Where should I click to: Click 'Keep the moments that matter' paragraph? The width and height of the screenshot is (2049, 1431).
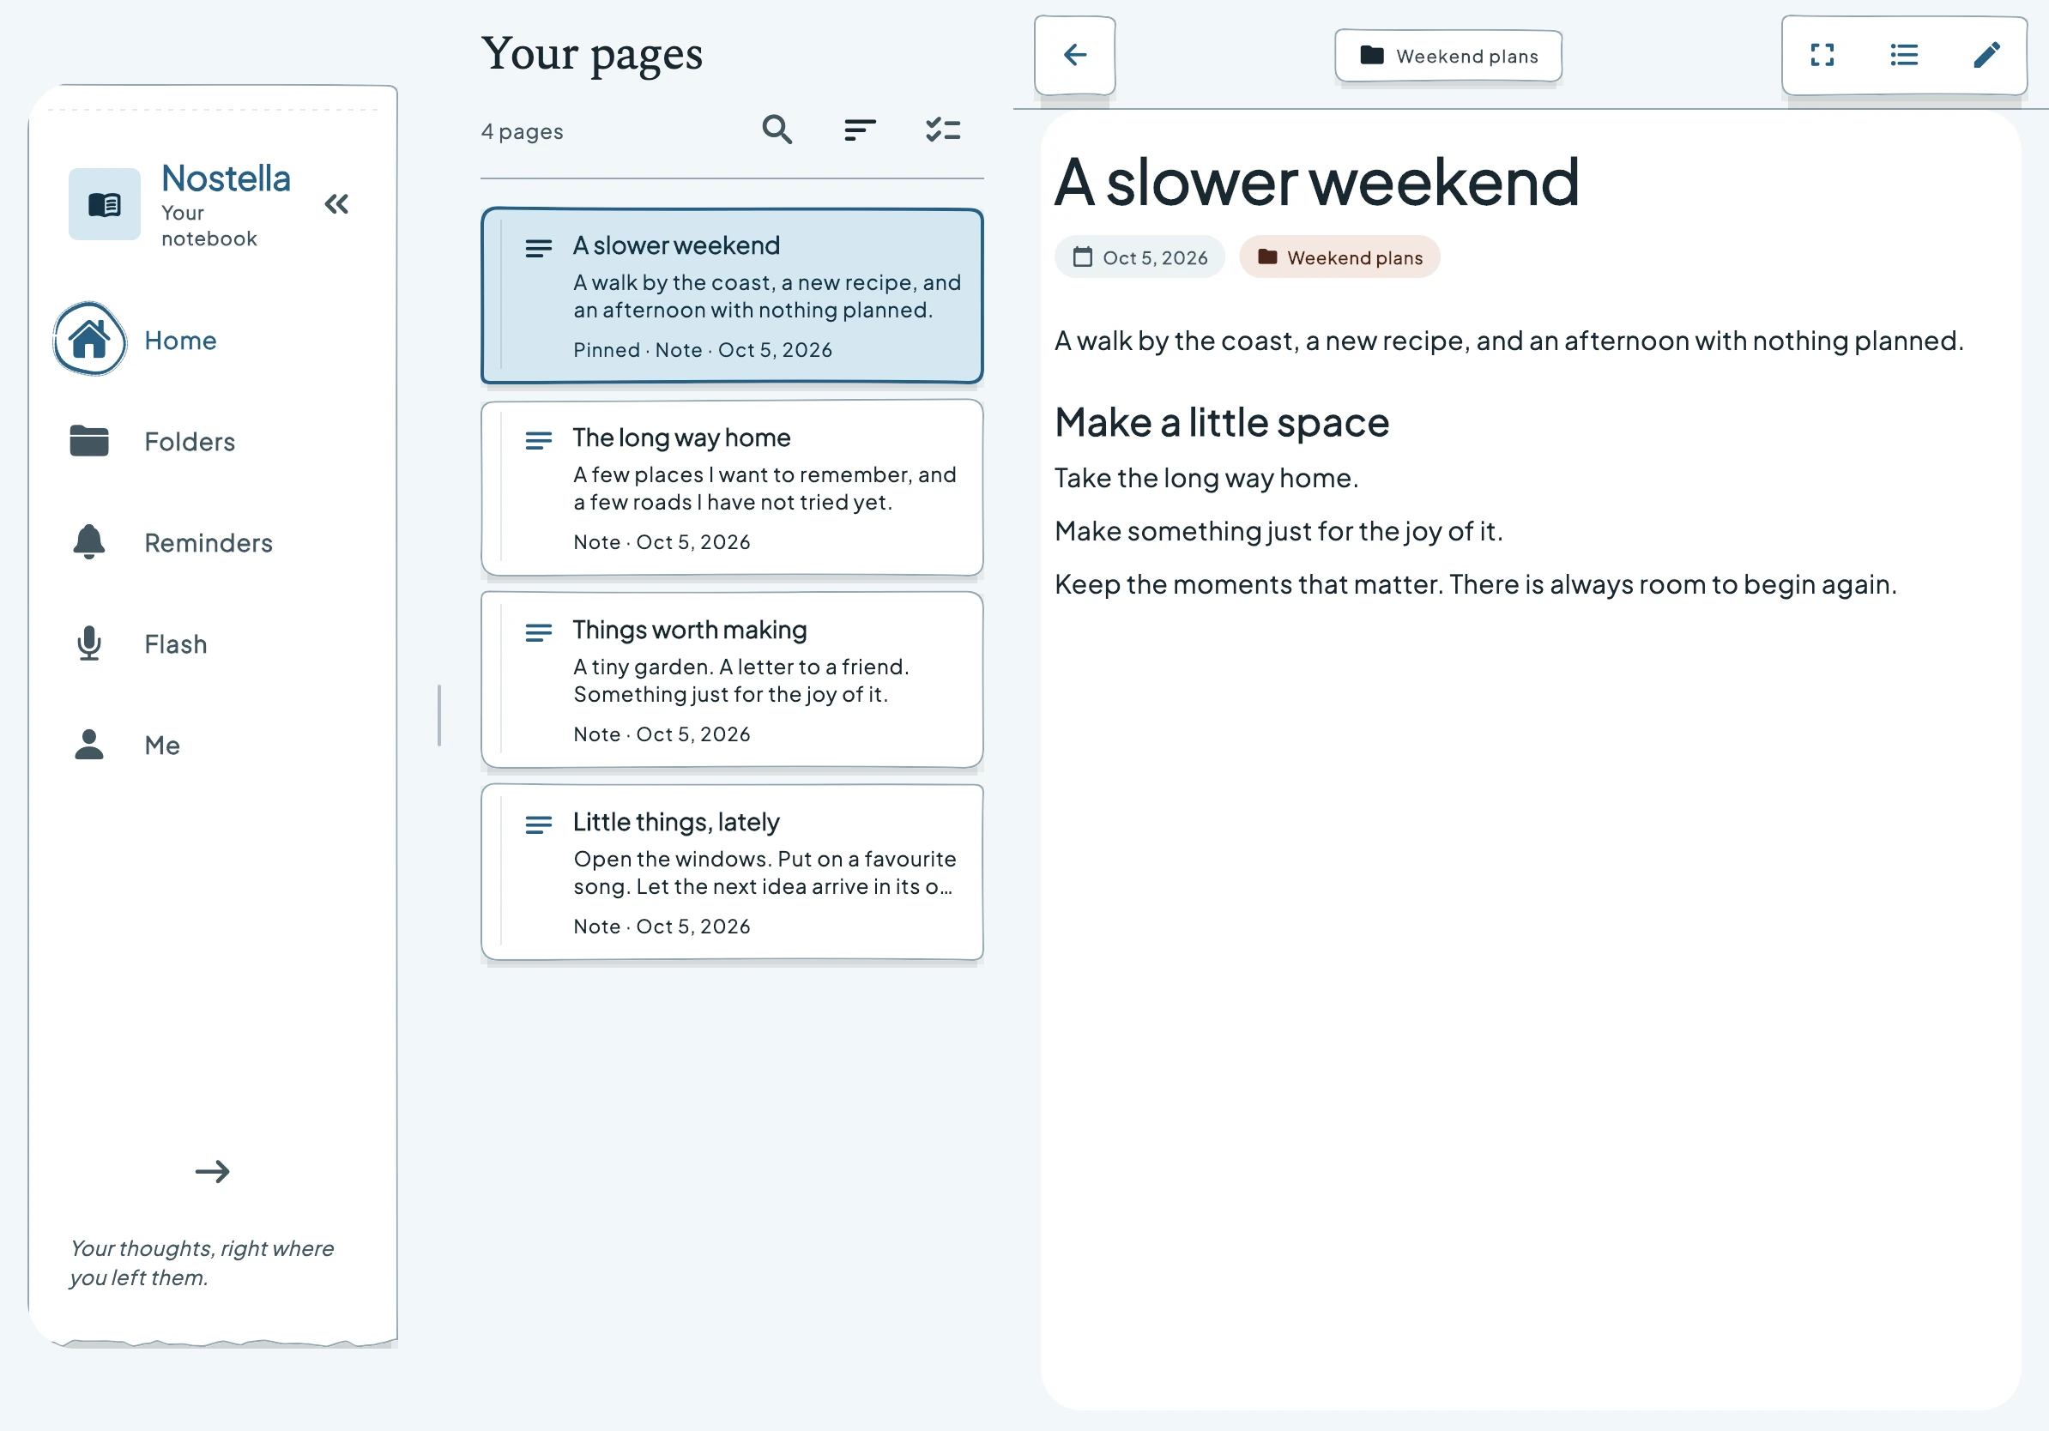(x=1475, y=584)
